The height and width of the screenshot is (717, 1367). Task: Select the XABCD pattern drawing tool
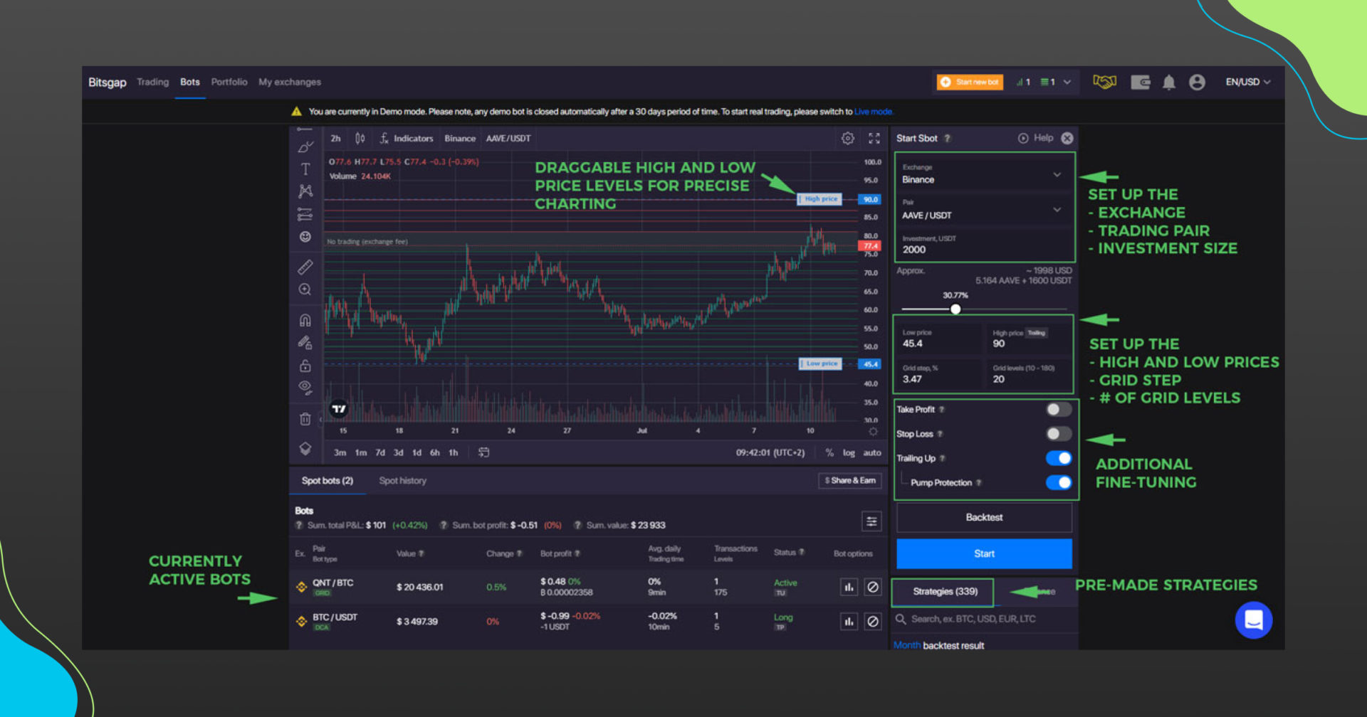click(305, 191)
